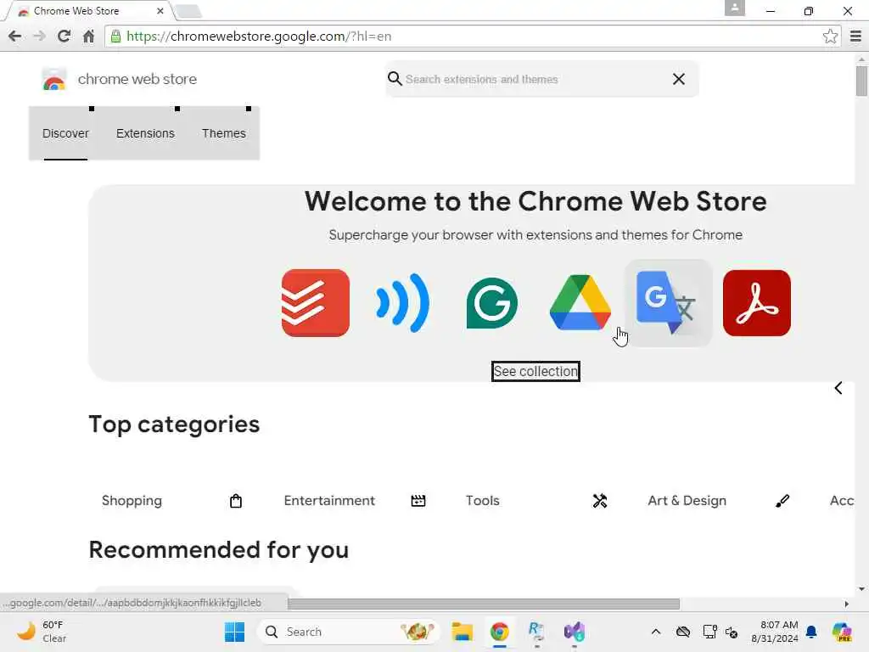Click the See collection button
869x652 pixels.
535,372
